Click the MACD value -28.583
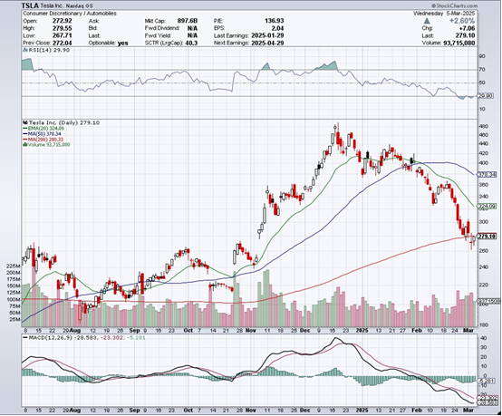The image size is (502, 416). [85, 337]
